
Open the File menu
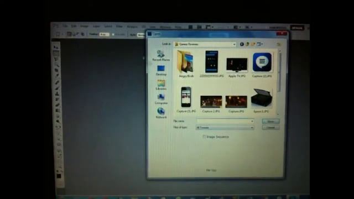[65, 26]
